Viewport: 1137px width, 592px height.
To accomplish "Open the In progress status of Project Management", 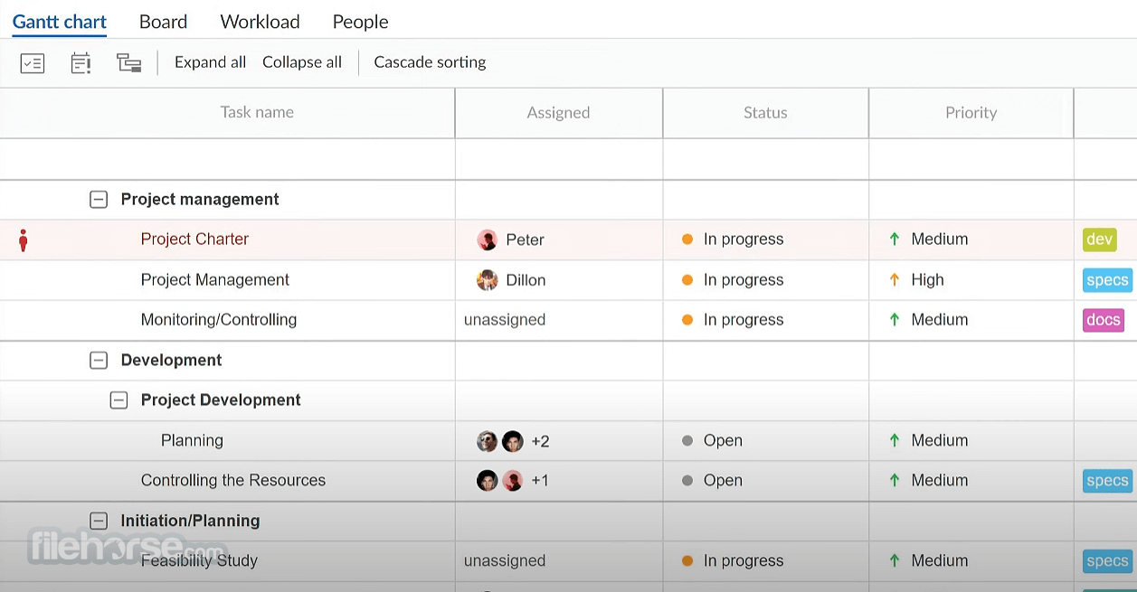I will pos(734,280).
